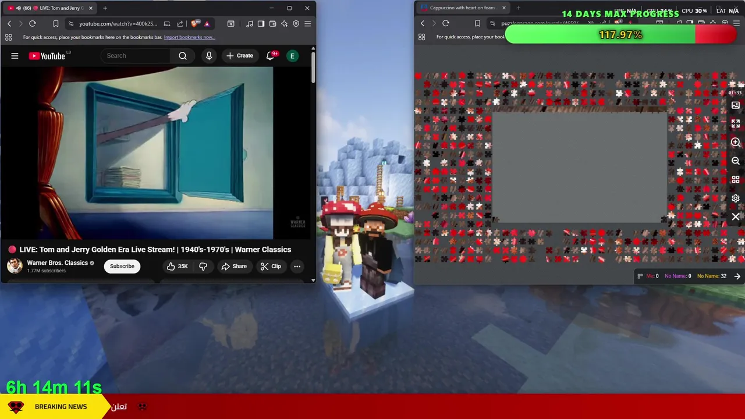Screen dimensions: 745x419
Task: Zoom in on the puzzle board
Action: pyautogui.click(x=736, y=143)
